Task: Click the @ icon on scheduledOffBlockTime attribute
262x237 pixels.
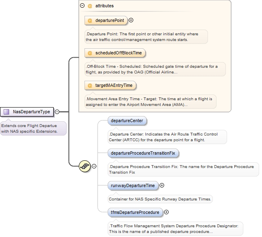Action: point(90,53)
